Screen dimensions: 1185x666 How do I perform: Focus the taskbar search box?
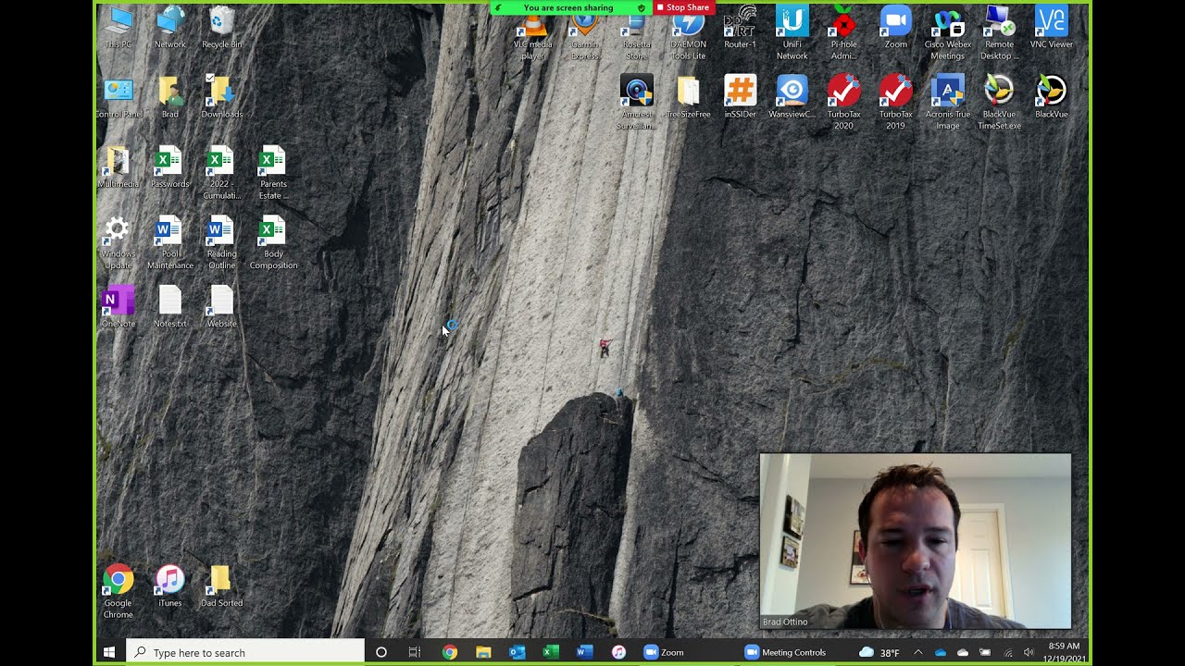[245, 652]
